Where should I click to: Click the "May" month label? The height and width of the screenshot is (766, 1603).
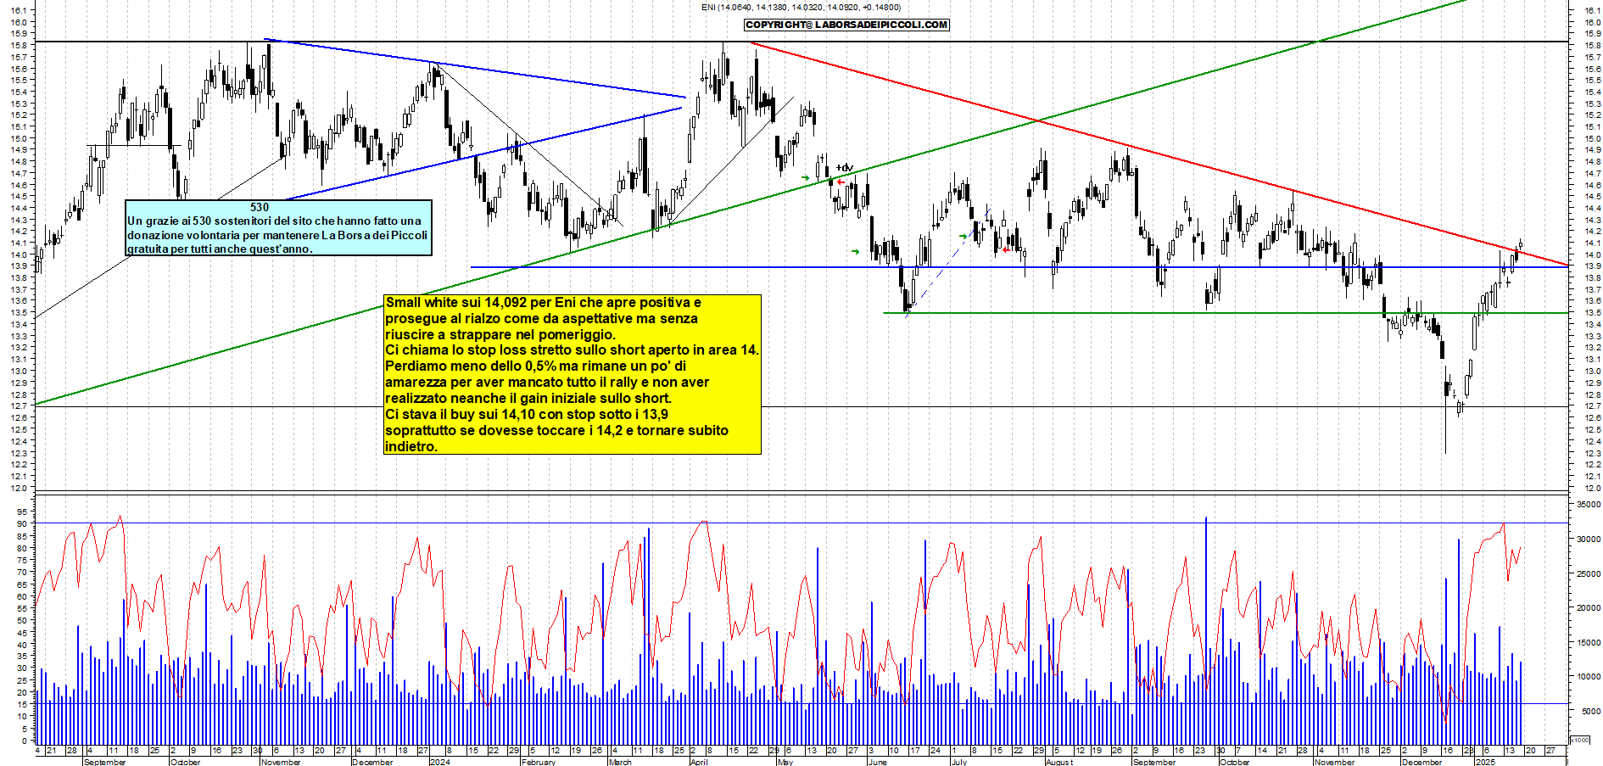785,762
